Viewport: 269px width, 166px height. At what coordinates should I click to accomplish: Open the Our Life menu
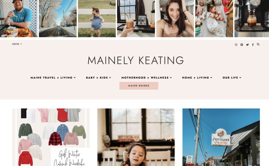click(x=232, y=78)
